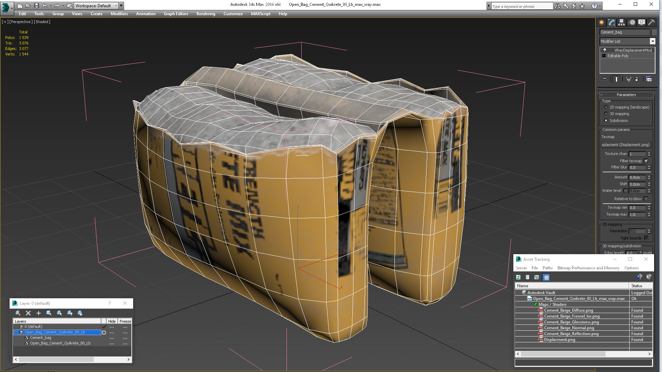662x372 pixels.
Task: Click Texture chan spinner arrows
Action: [x=649, y=154]
